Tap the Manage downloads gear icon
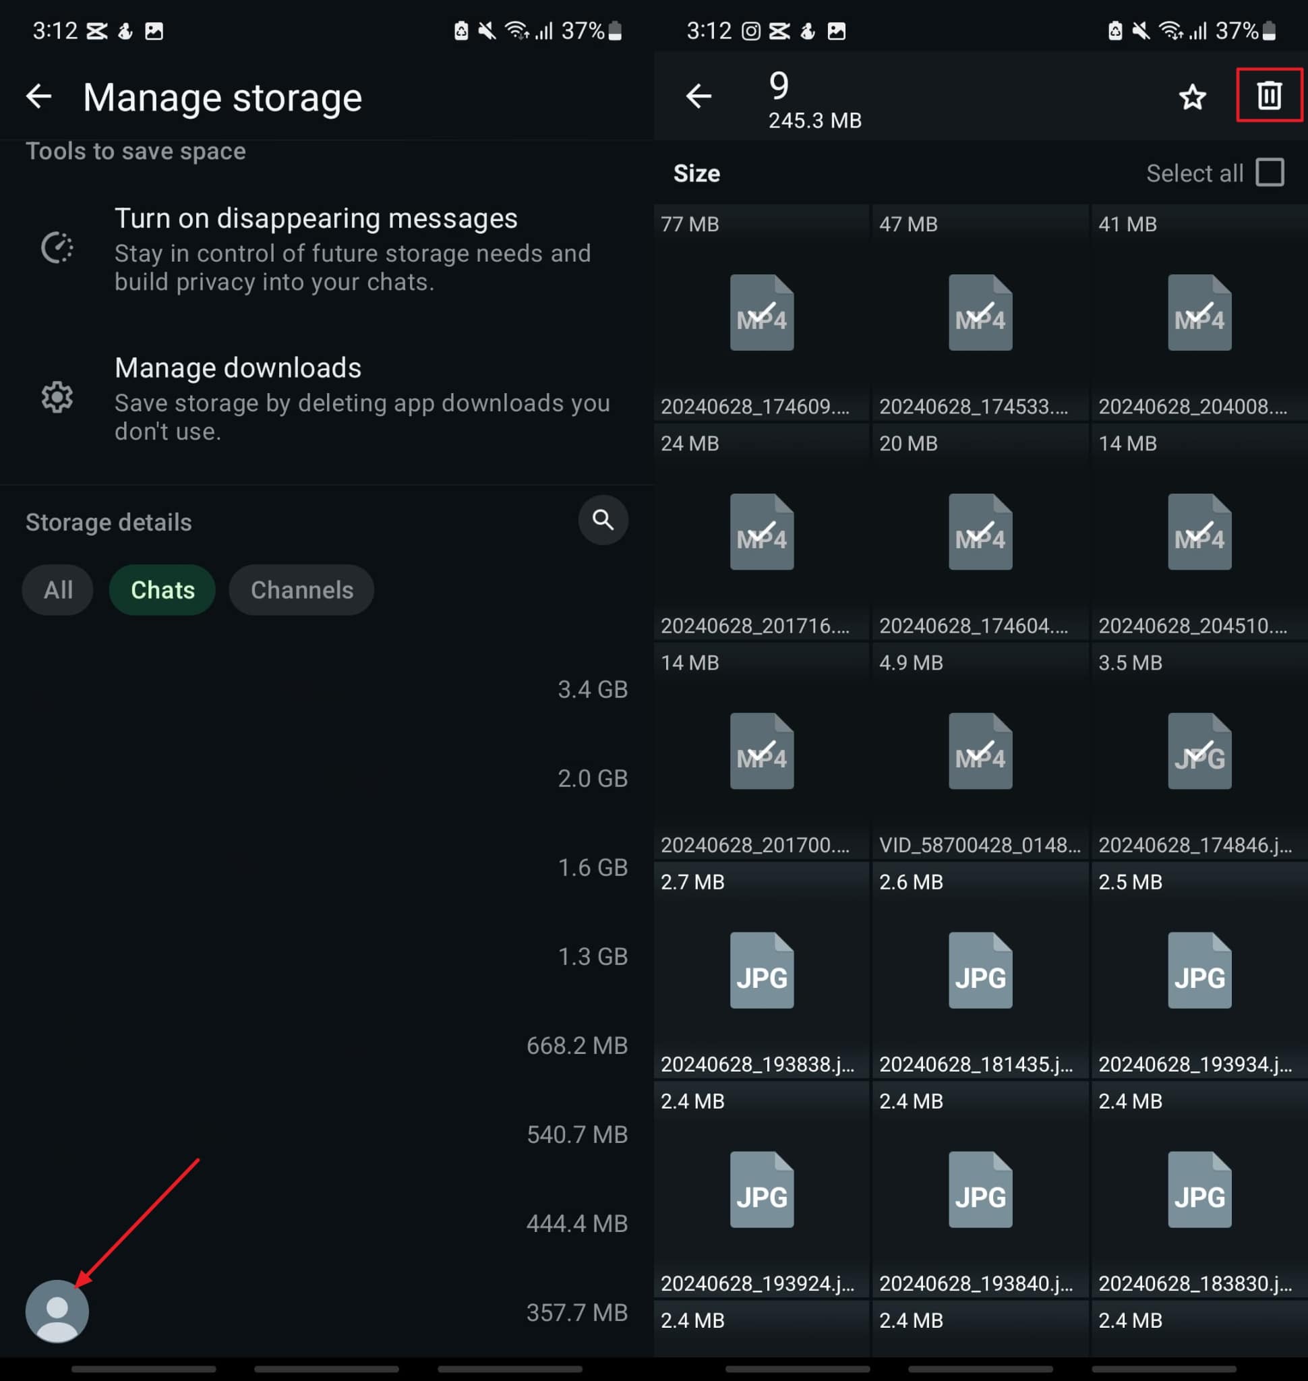This screenshot has height=1381, width=1308. tap(57, 398)
